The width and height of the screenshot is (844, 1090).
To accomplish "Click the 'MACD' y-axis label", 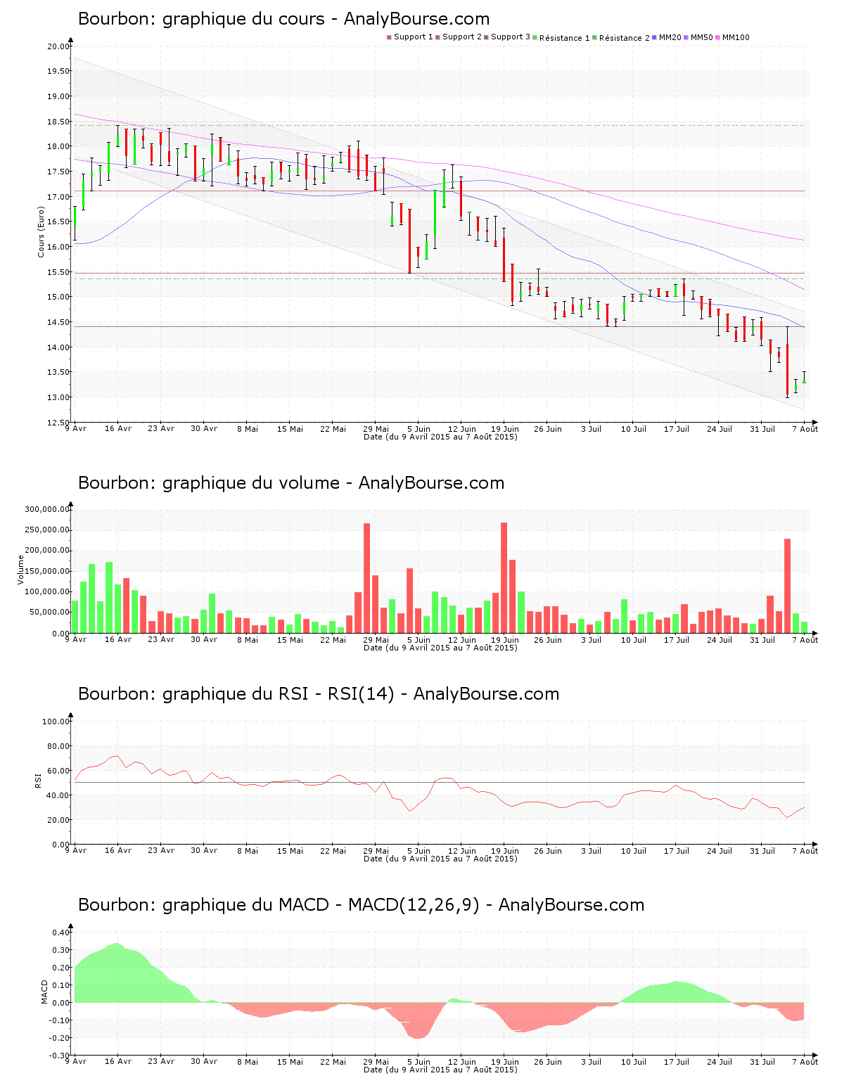I will point(45,992).
